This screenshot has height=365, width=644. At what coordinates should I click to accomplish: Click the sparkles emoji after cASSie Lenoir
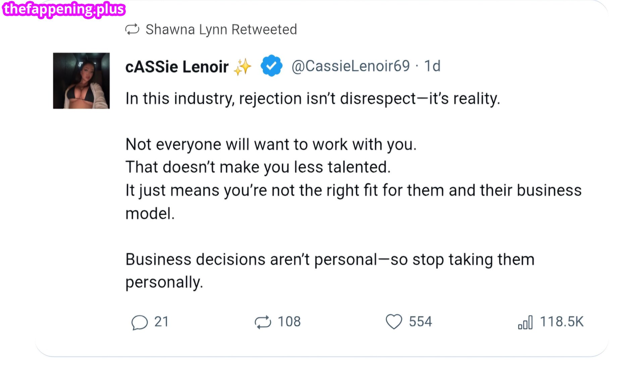[x=243, y=66]
